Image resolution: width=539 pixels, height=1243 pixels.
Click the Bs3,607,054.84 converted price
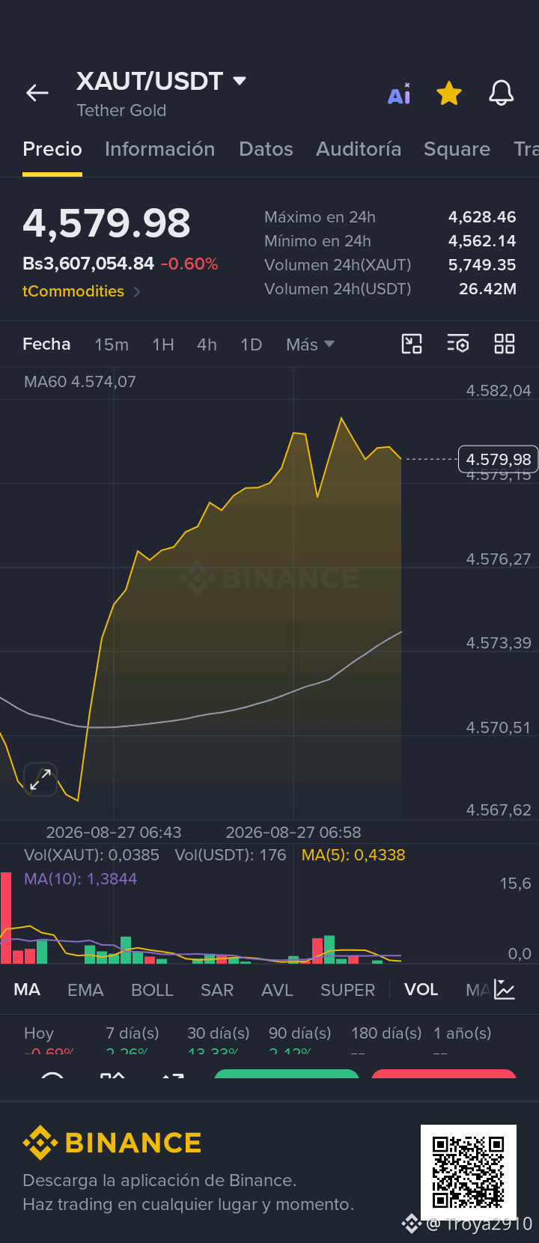(88, 264)
